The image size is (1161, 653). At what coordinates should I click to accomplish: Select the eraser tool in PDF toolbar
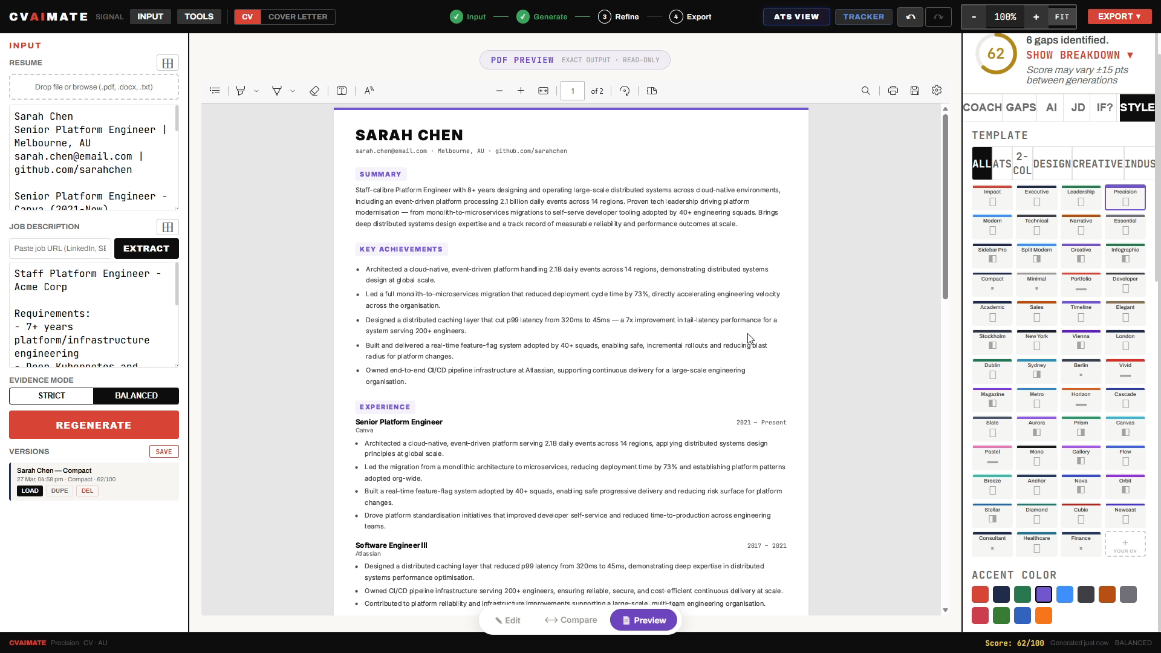point(314,91)
